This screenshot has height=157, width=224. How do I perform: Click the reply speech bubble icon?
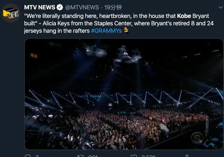tap(28, 156)
